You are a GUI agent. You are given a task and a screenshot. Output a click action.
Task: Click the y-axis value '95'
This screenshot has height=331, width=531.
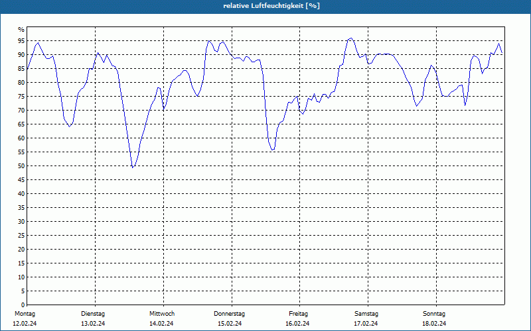[21, 41]
